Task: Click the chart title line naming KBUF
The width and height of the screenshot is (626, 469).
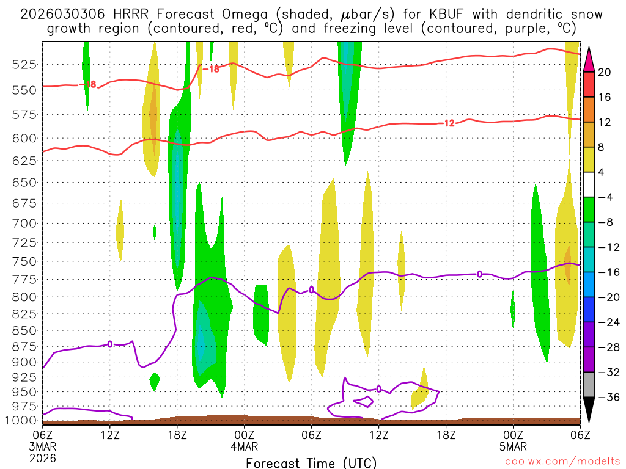Action: point(311,15)
